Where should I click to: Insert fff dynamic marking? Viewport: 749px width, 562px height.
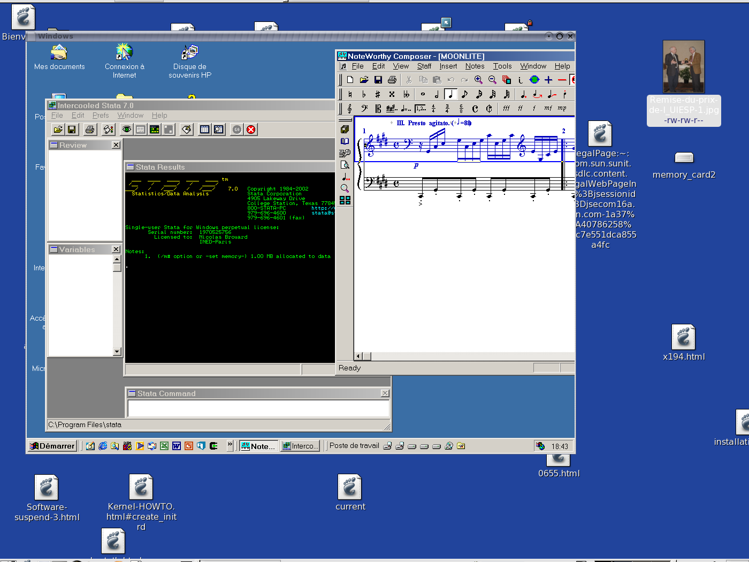coord(506,109)
